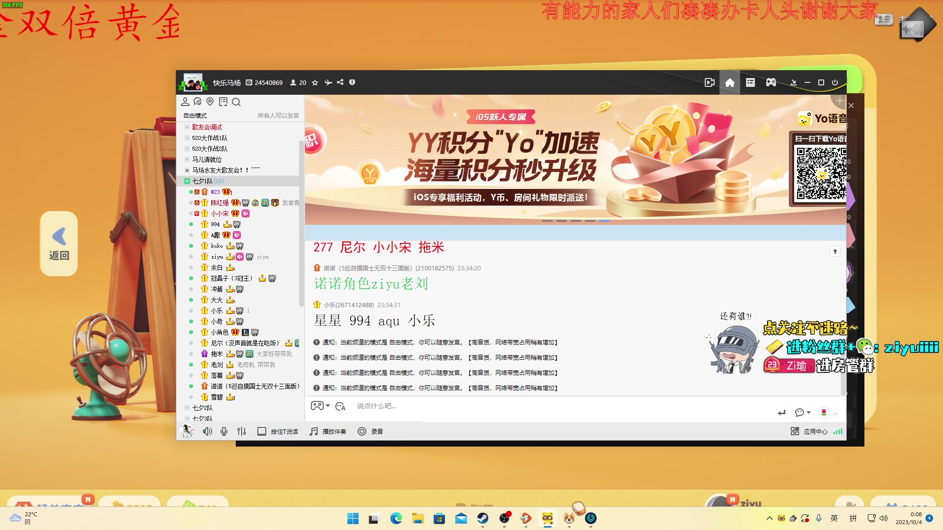Click the channel avatar in header

(193, 82)
